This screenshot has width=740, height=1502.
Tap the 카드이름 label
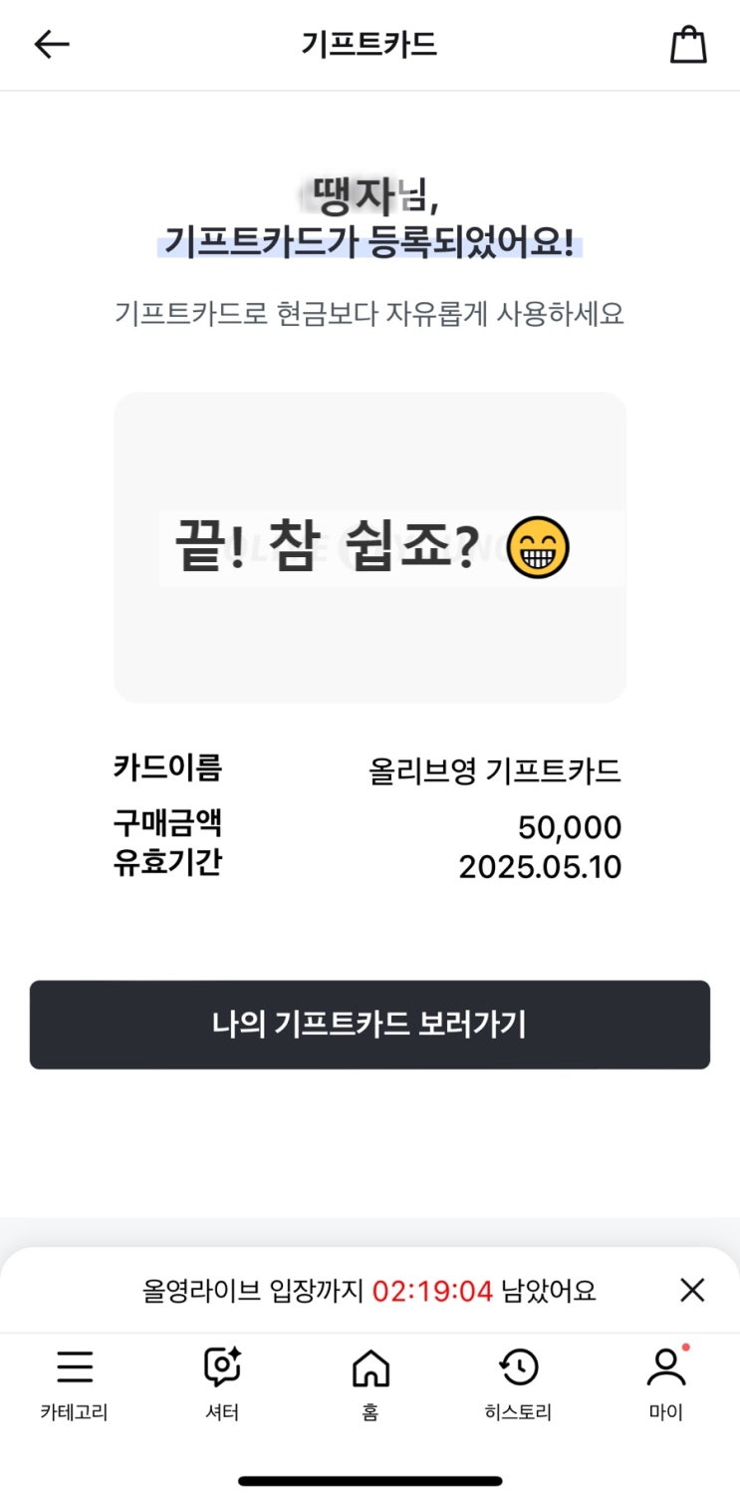[x=167, y=768]
